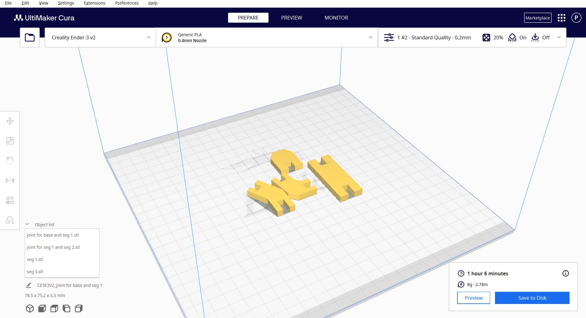Viewport: 586px width, 318px height.
Task: Collapse the Object list
Action: (27, 224)
